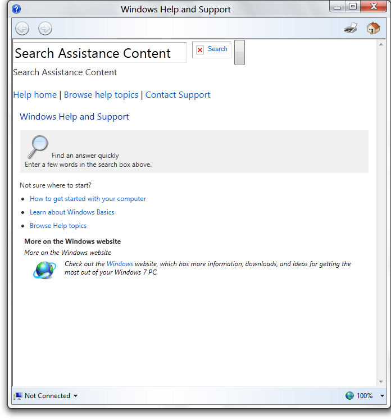The height and width of the screenshot is (420, 391).
Task: Follow the Windows website link
Action: [120, 264]
